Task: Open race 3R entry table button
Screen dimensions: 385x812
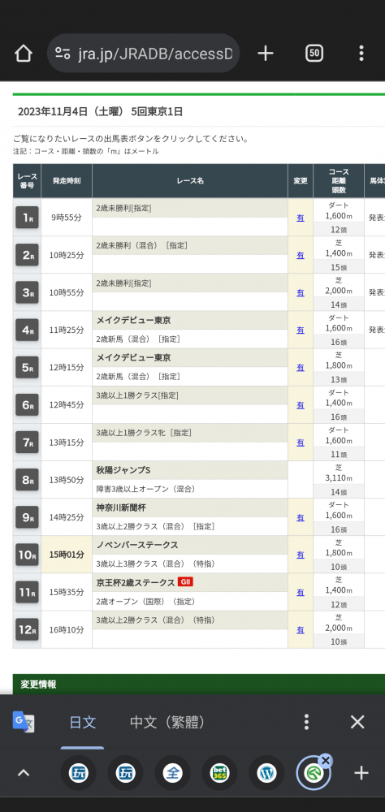Action: 27,292
